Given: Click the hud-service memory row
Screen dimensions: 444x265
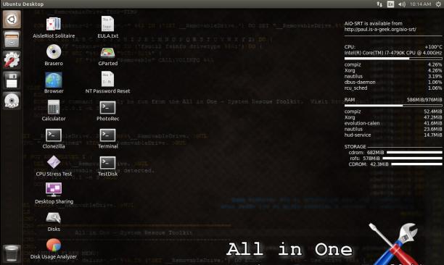Looking at the screenshot, I should 393,135.
